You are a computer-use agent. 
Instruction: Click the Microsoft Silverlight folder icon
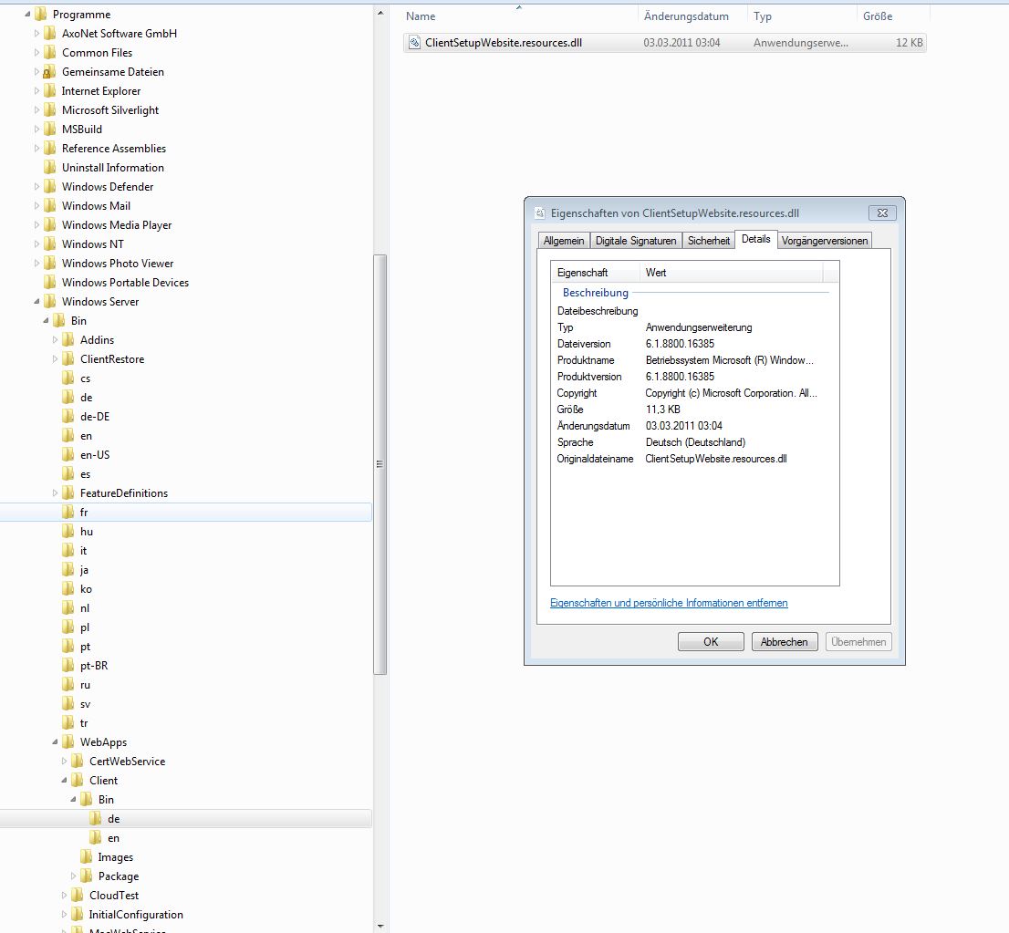tap(49, 110)
